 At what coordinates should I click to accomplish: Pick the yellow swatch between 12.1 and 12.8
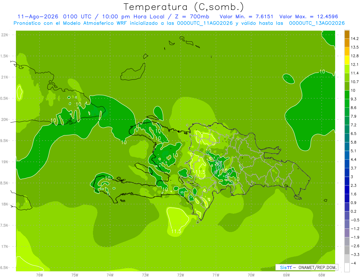click(x=347, y=60)
